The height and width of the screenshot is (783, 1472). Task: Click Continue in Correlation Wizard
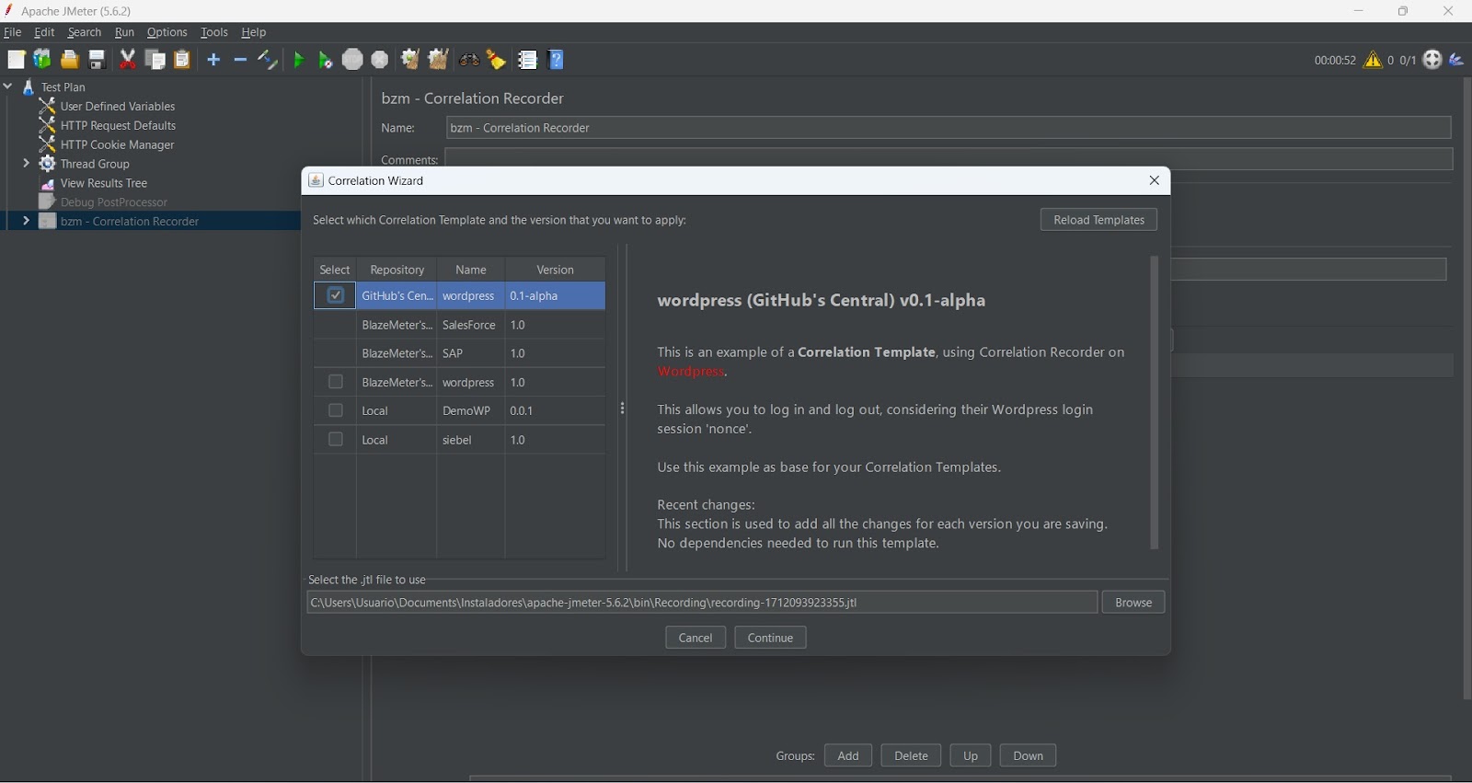771,638
